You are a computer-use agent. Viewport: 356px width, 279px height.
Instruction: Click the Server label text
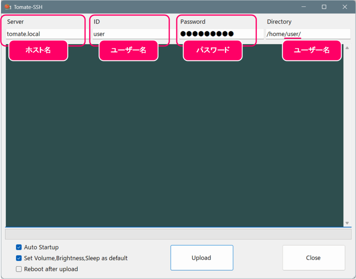click(x=15, y=22)
